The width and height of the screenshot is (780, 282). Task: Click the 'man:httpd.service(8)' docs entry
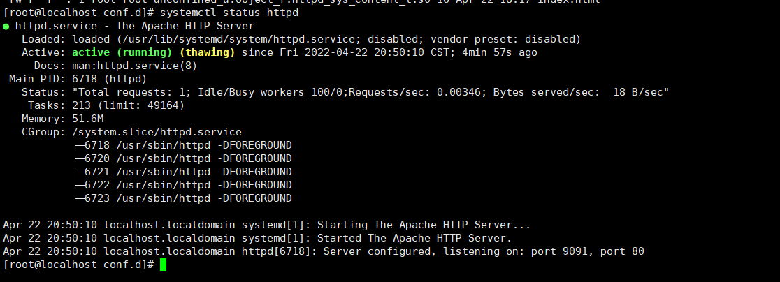[135, 66]
